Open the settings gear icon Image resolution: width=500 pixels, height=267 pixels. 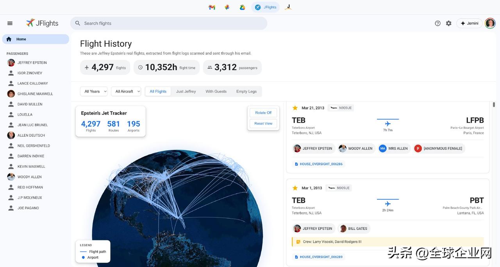448,23
